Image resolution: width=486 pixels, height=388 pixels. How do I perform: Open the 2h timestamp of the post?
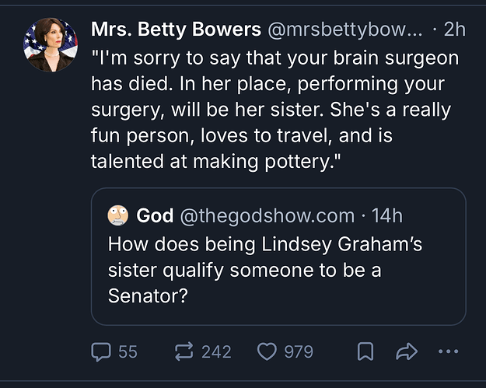(x=455, y=30)
